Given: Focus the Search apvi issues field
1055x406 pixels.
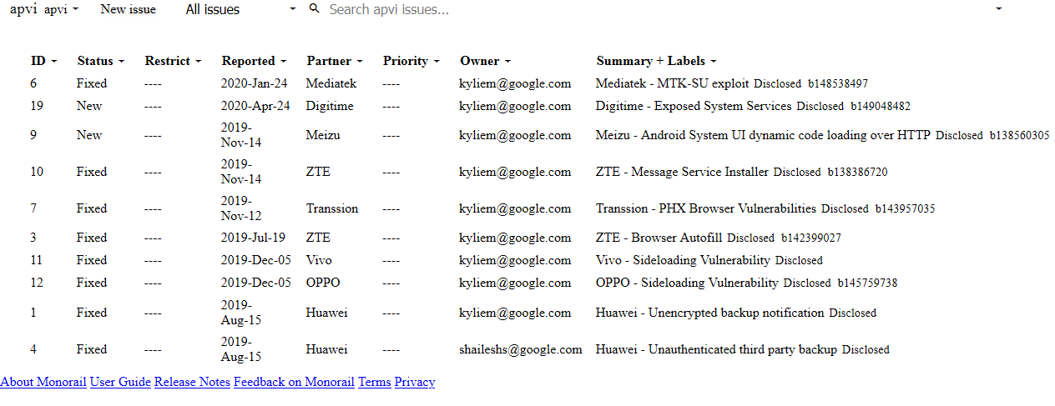Looking at the screenshot, I should [651, 9].
